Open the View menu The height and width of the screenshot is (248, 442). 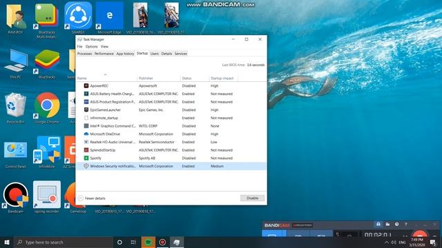point(104,46)
